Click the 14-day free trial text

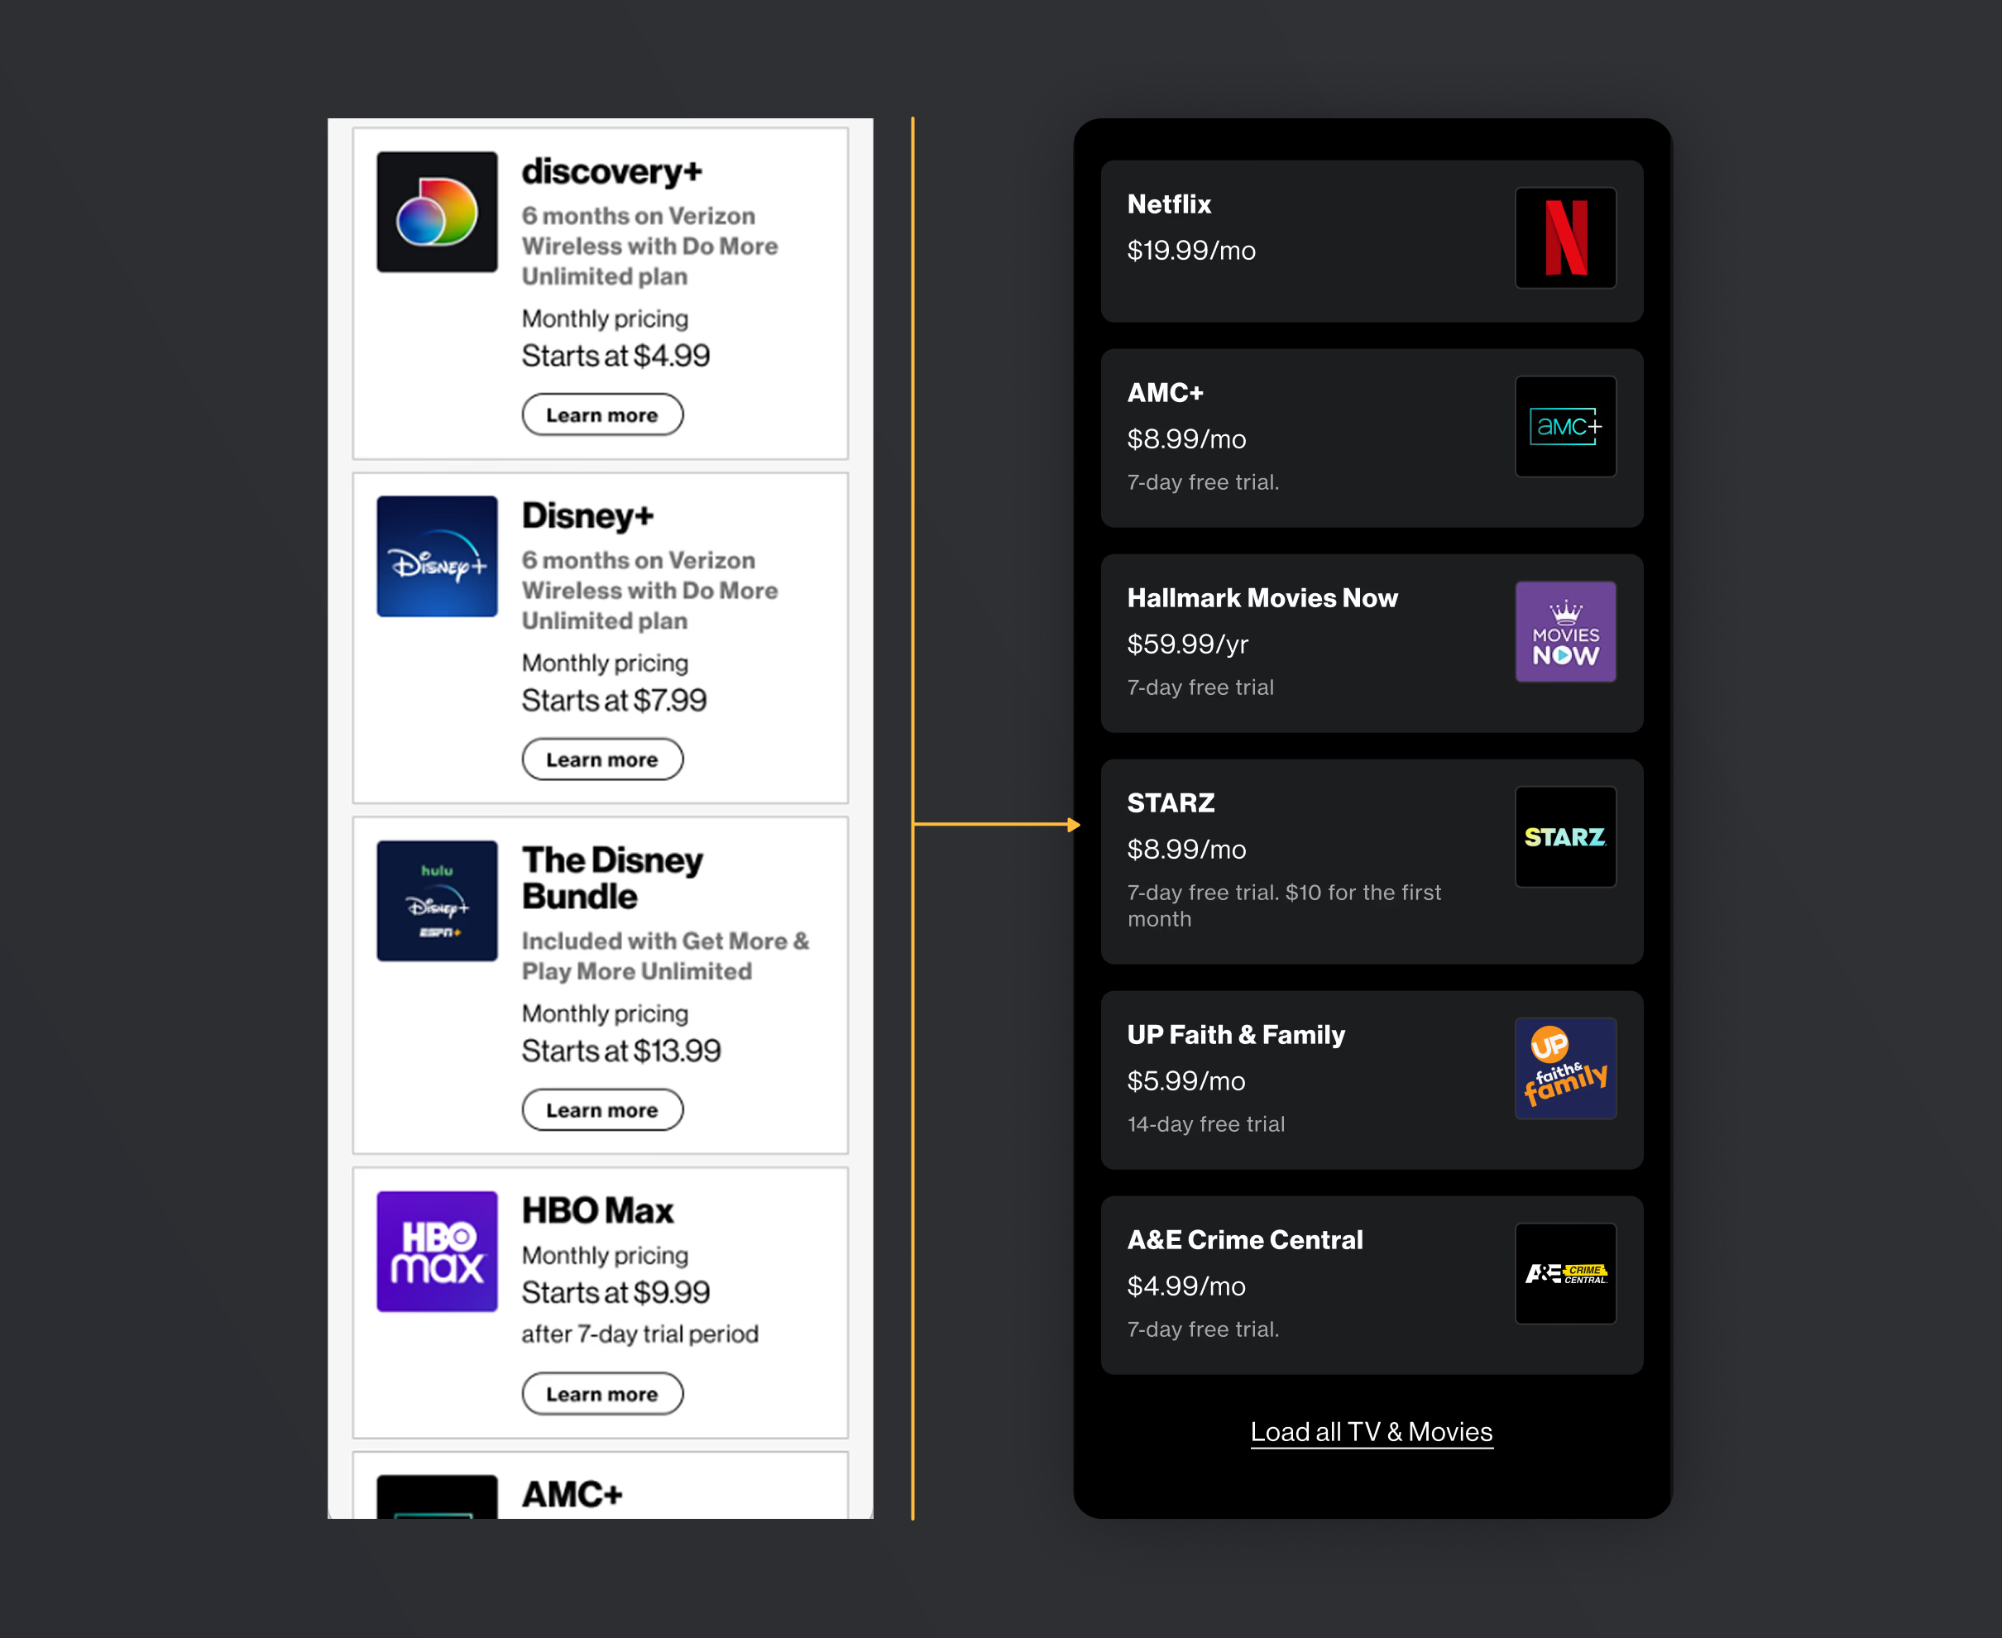point(1205,1123)
